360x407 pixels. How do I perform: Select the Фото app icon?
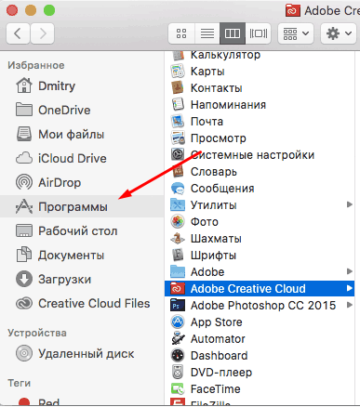[178, 222]
